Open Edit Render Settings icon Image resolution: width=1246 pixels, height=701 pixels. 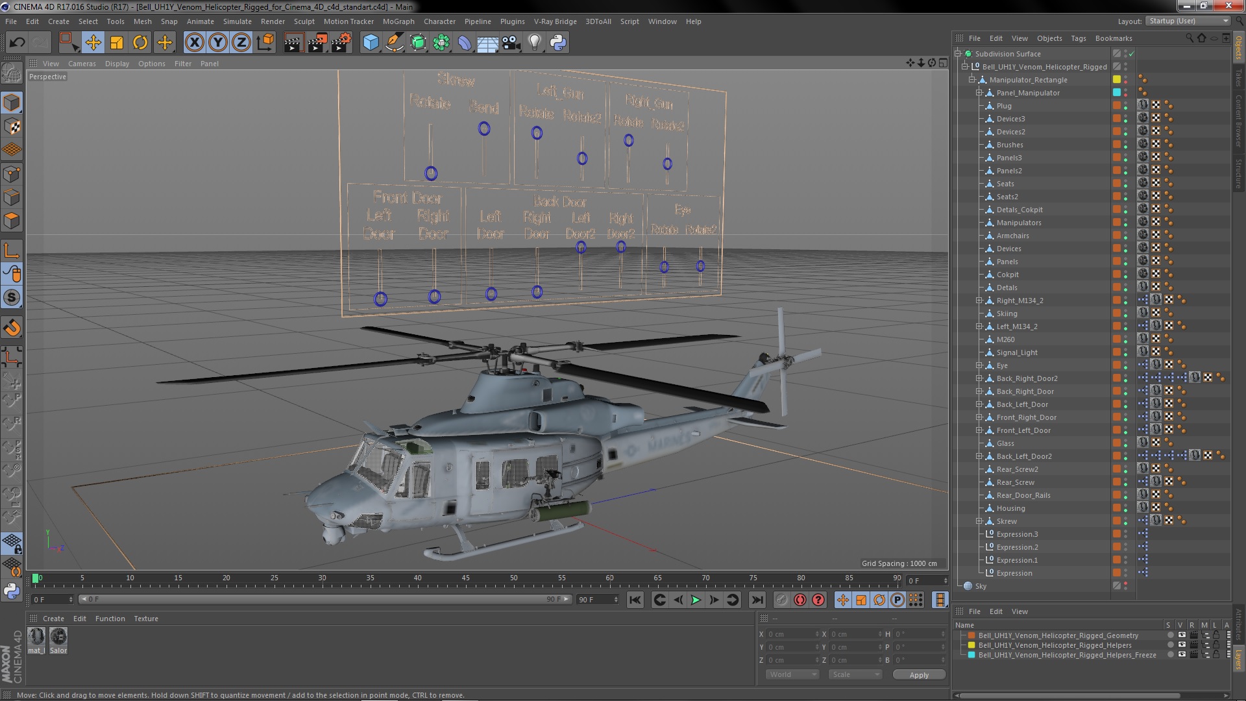(341, 43)
